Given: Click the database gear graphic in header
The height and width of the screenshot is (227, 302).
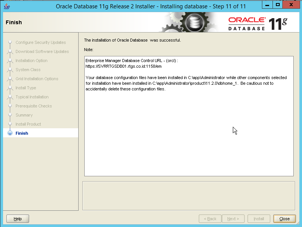Looking at the screenshot, I should click(188, 22).
